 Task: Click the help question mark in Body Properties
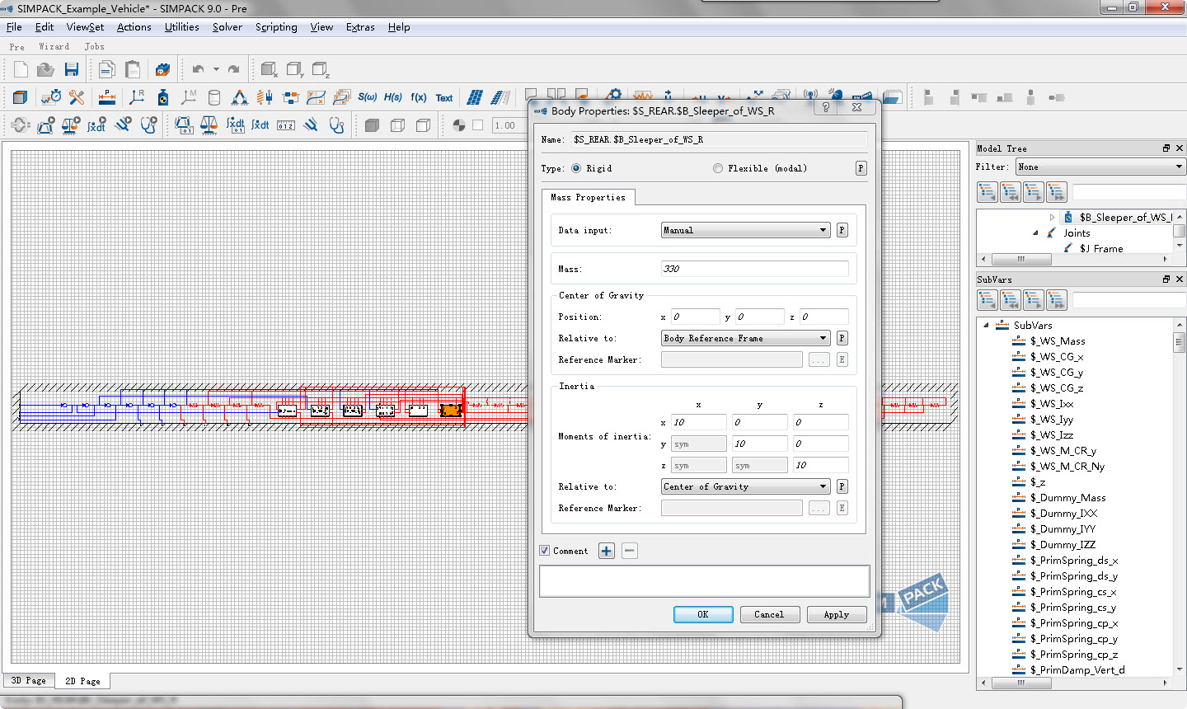(x=826, y=107)
